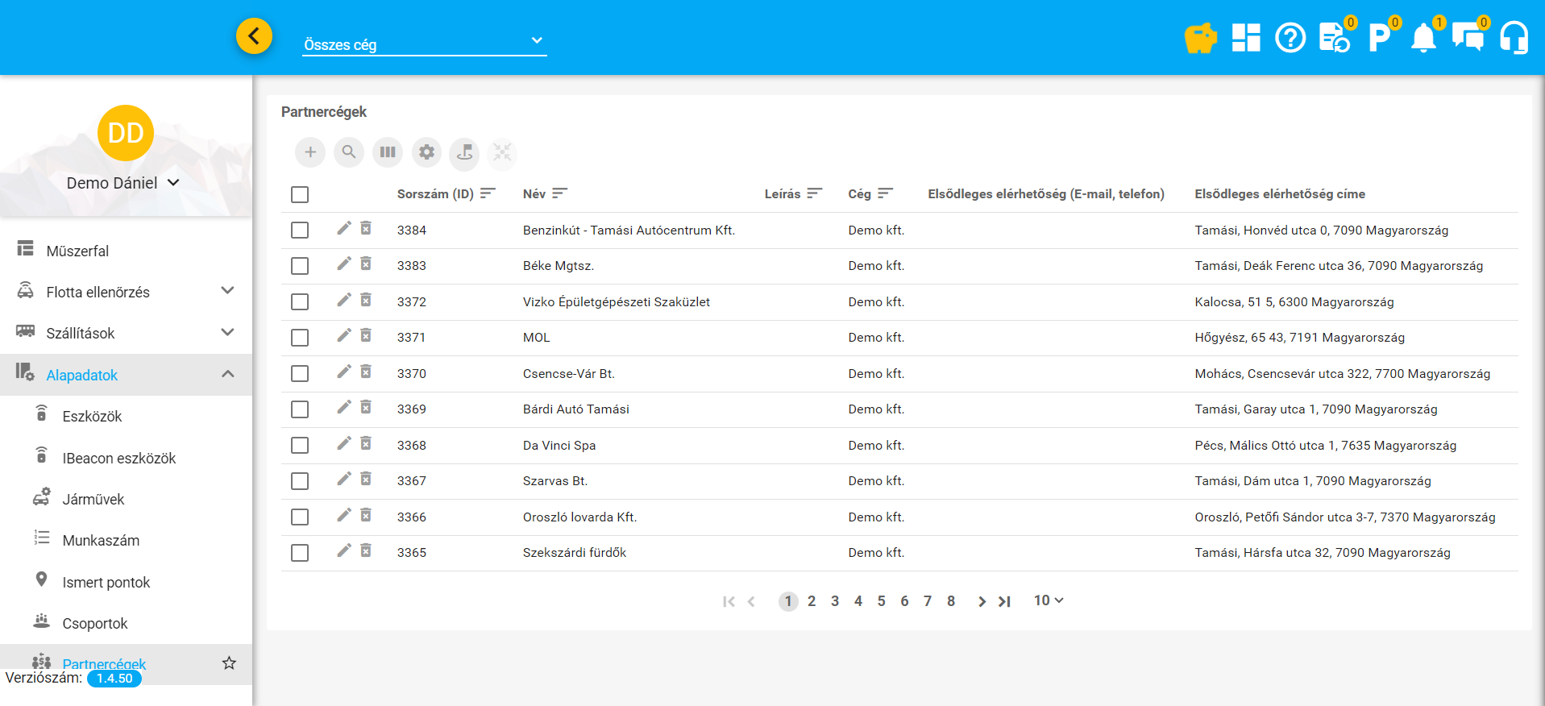
Task: Open the help question mark icon
Action: click(x=1290, y=38)
